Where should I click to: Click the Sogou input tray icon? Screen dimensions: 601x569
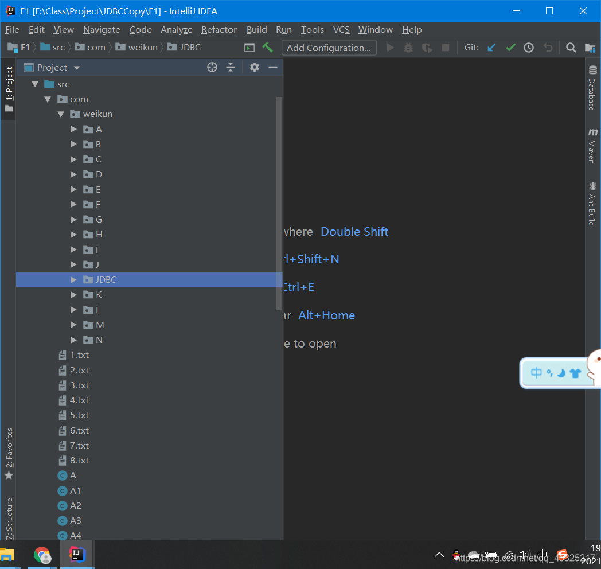coord(562,555)
